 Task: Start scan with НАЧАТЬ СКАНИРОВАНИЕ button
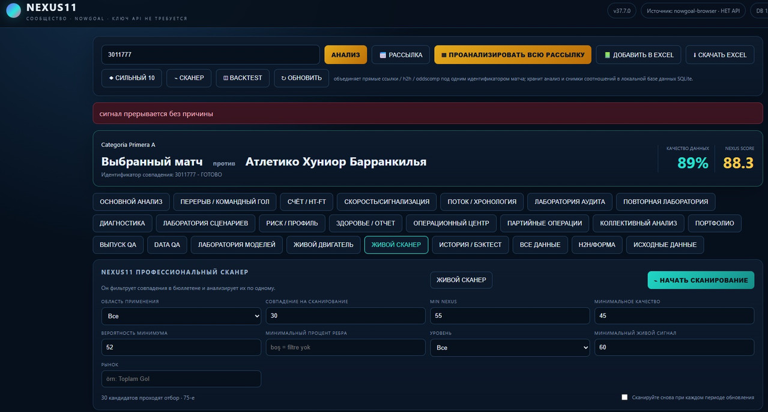(x=701, y=280)
